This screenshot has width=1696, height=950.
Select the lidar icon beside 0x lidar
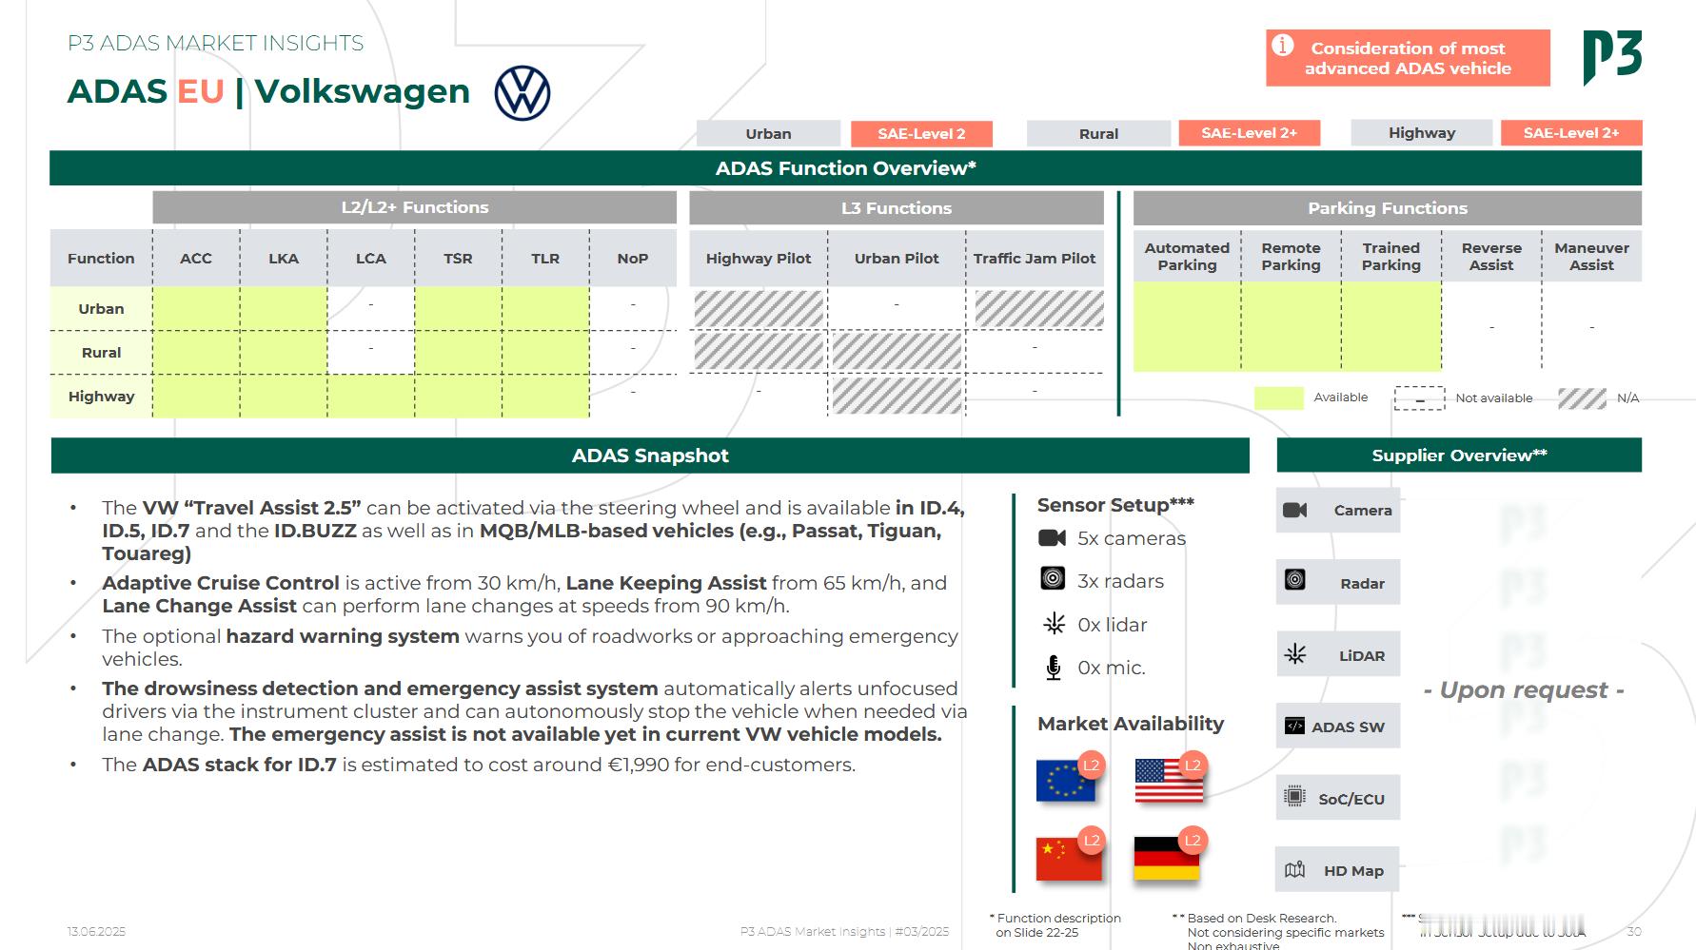tap(1054, 624)
